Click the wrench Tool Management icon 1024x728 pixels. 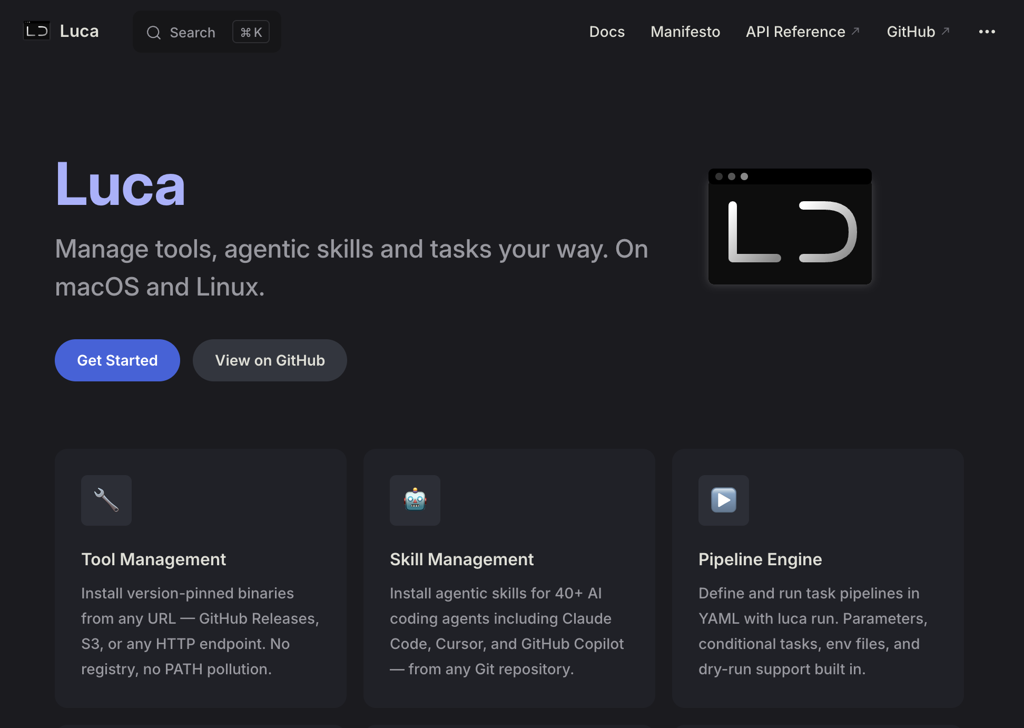point(106,500)
